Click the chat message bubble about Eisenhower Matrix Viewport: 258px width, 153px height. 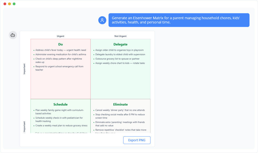[x=179, y=20]
